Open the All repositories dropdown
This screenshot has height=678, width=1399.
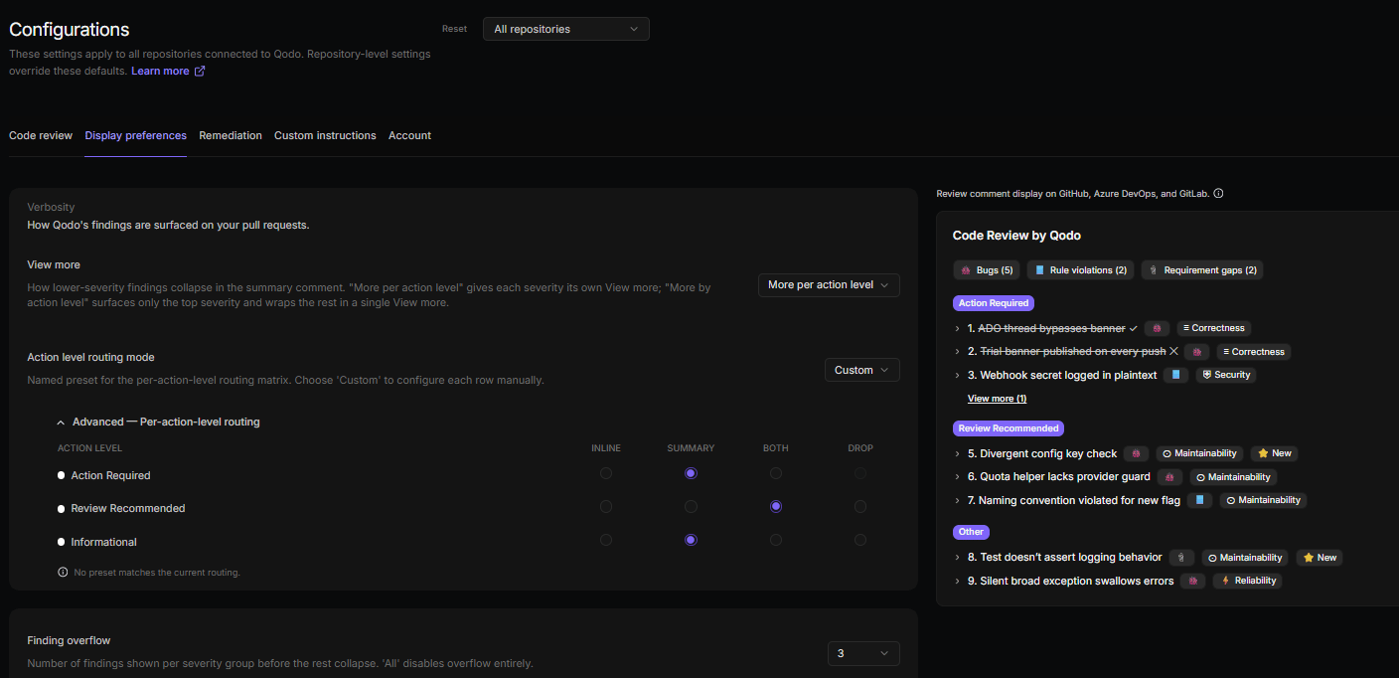coord(566,29)
